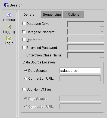Click the General label in sidebar
The height and width of the screenshot is (118, 107).
pos(9,20)
